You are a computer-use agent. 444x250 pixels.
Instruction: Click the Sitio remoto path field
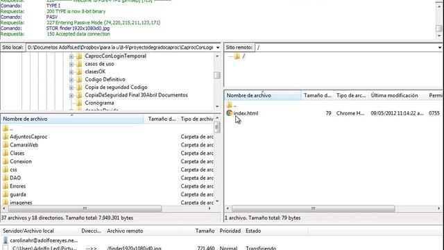pyautogui.click(x=346, y=47)
